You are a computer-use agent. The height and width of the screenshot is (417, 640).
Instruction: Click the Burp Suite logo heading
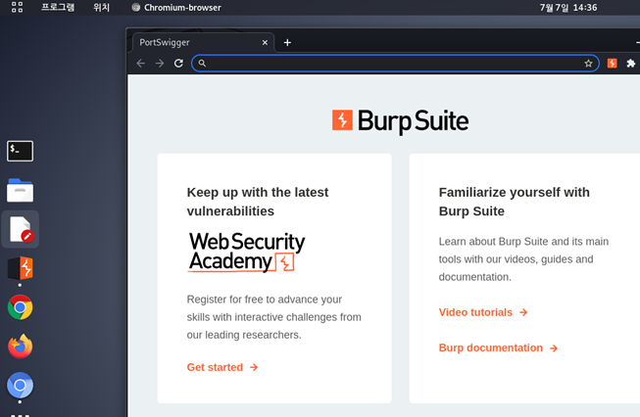(401, 120)
